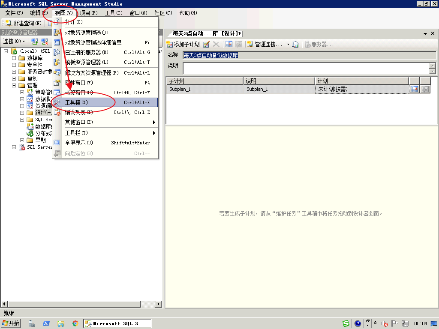Open the 窗口(W) menu
The width and height of the screenshot is (439, 329).
click(138, 13)
